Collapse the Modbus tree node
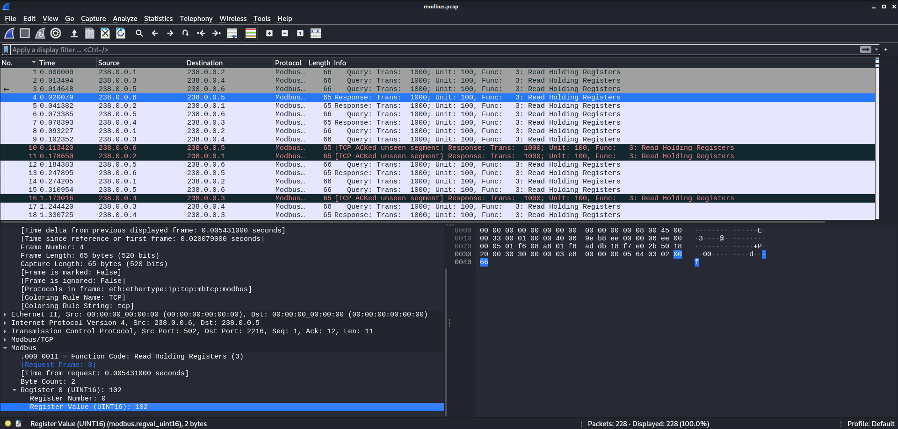898x429 pixels. (x=5, y=348)
